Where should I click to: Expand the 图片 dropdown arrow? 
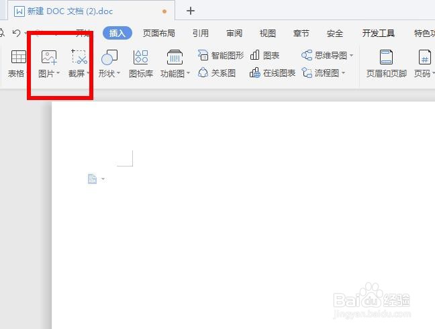58,73
